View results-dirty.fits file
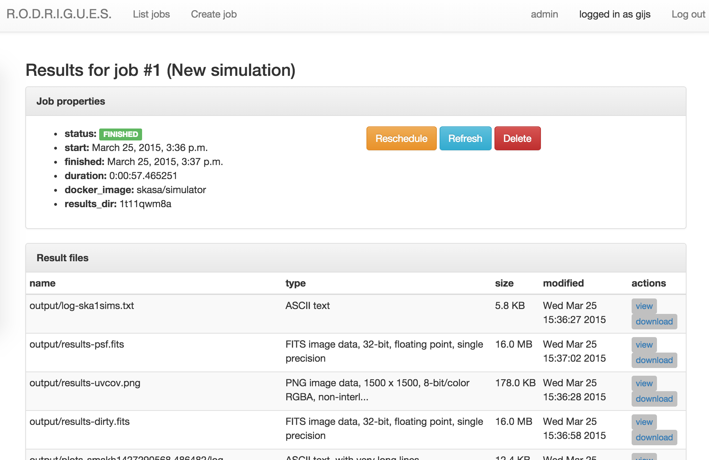Screen dimensions: 709x460 tap(644, 422)
